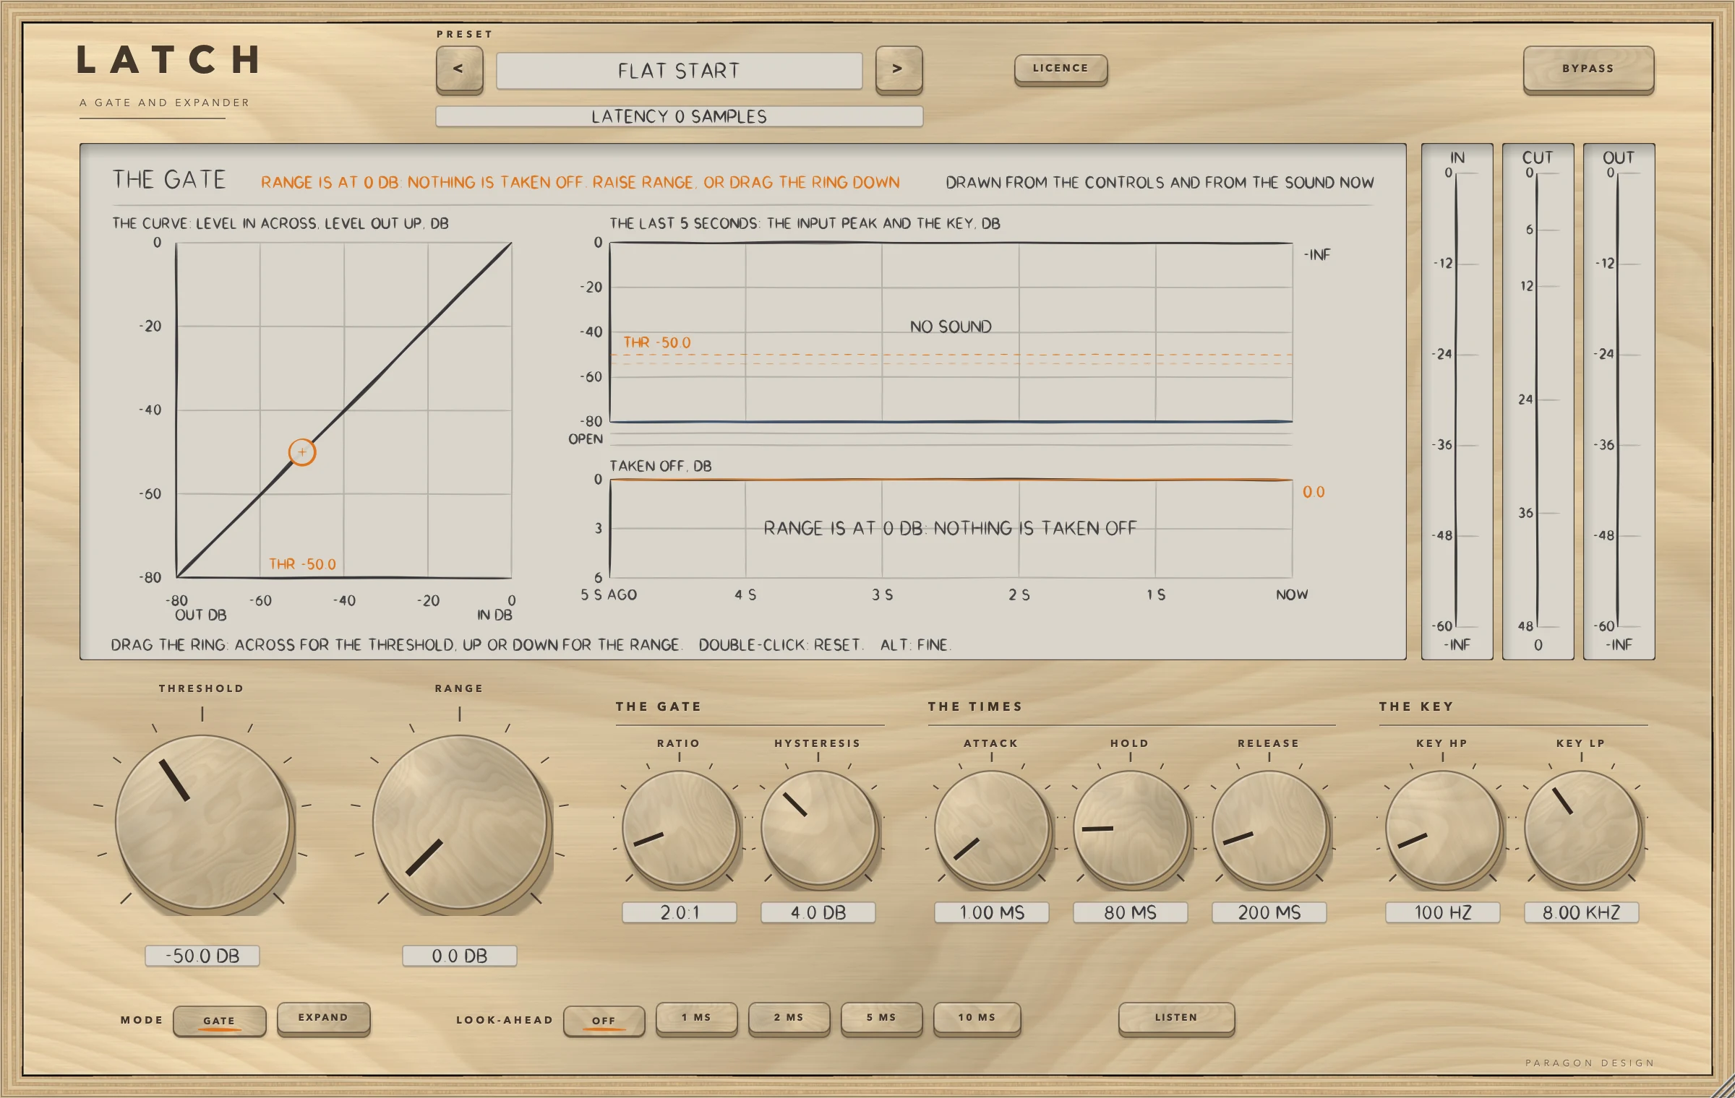Click the Key HP knob
This screenshot has width=1735, height=1098.
[1443, 828]
